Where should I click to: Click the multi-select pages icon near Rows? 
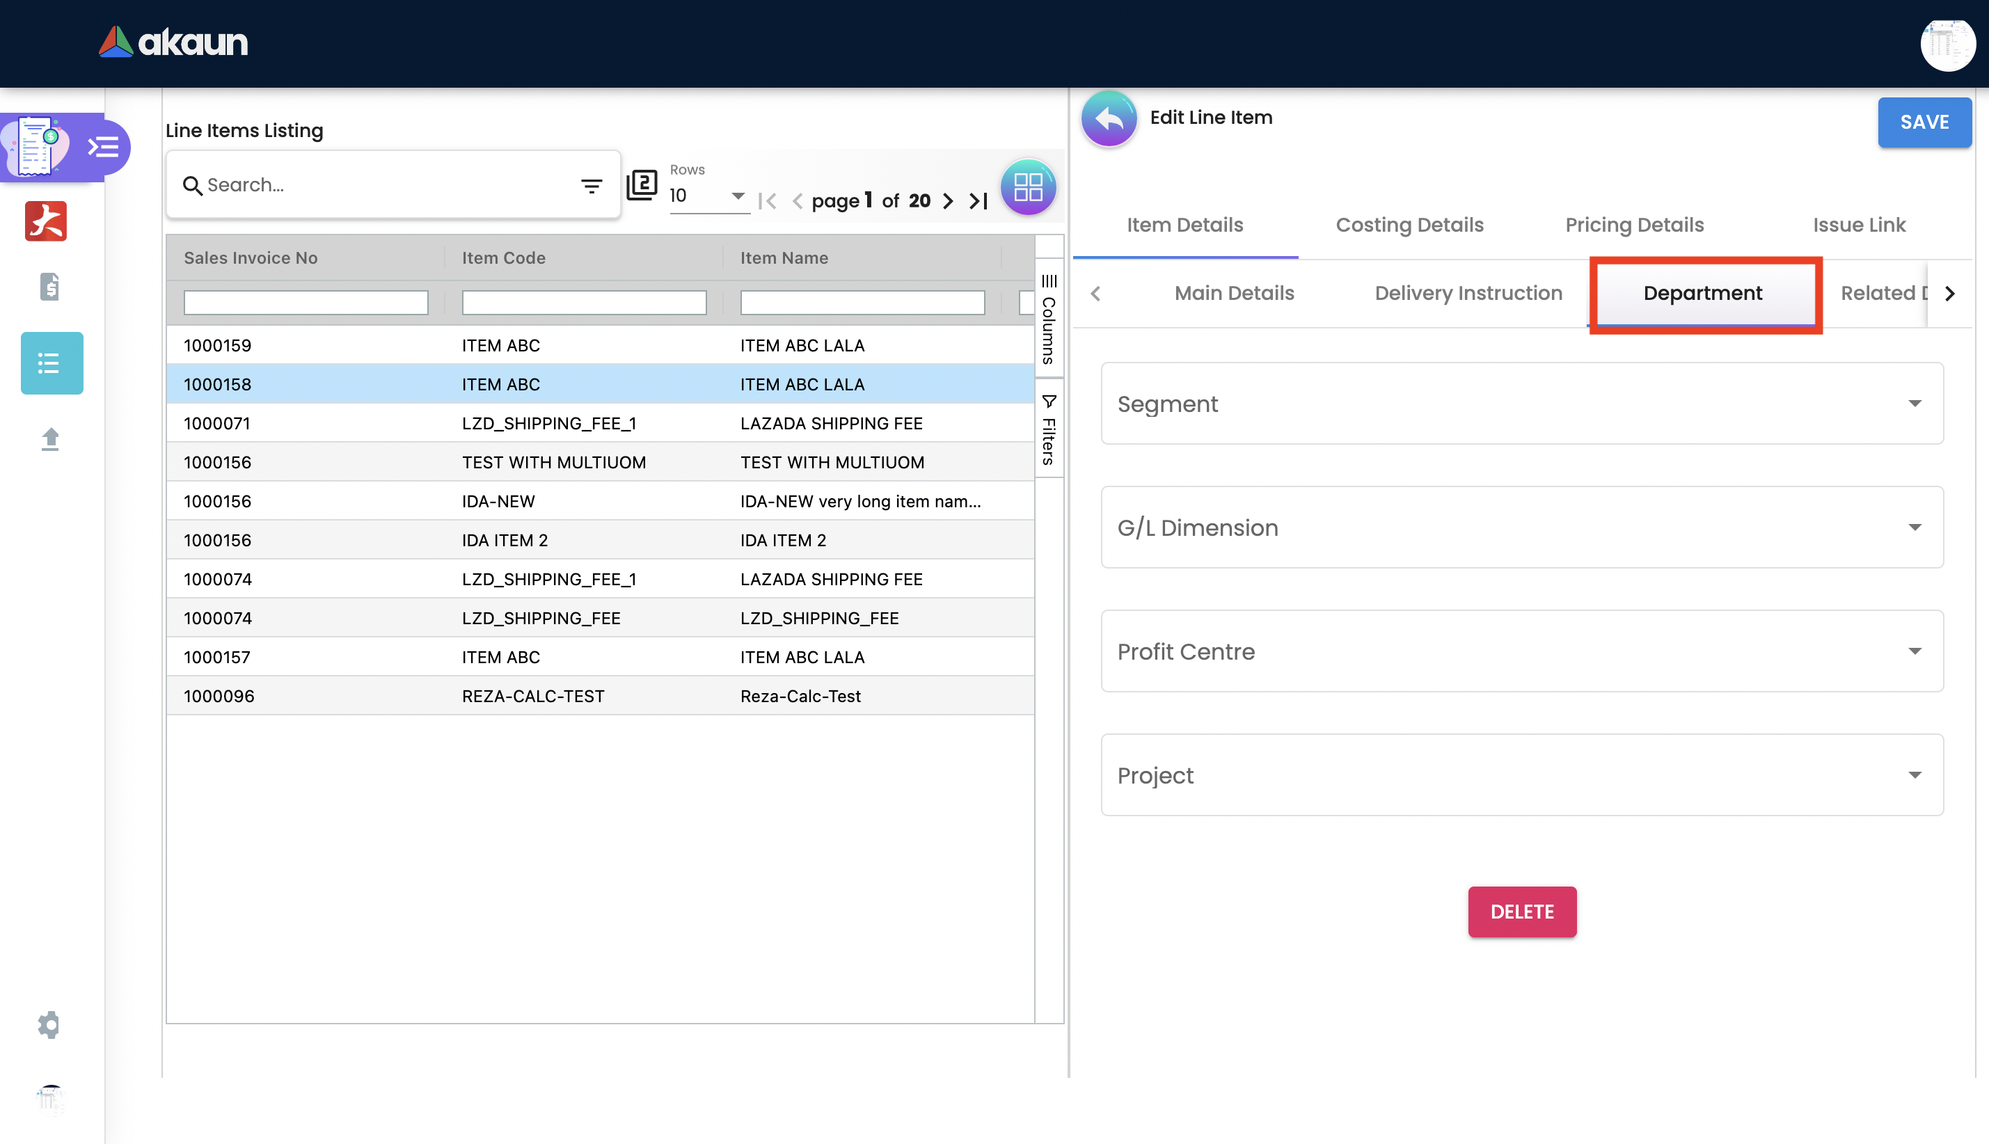(642, 185)
